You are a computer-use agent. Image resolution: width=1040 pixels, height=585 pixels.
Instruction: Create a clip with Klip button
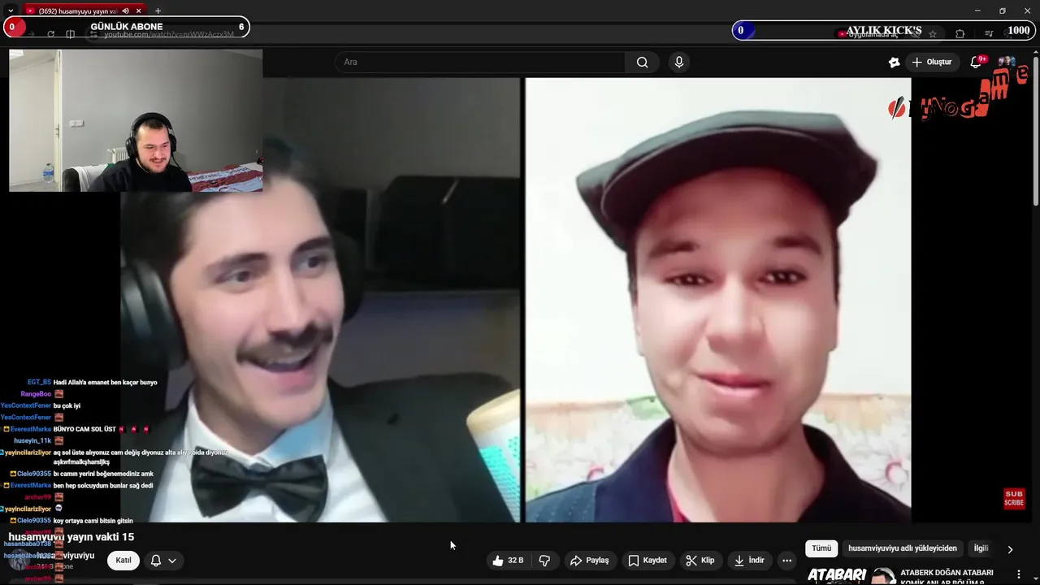700,561
